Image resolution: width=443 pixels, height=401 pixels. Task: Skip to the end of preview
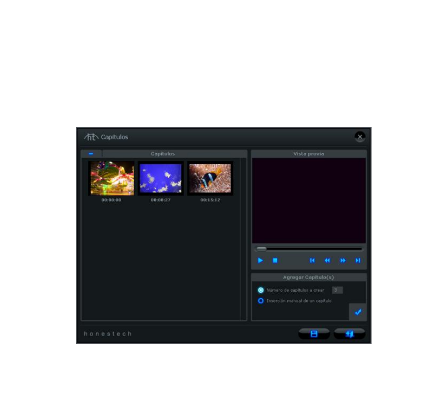coord(358,260)
